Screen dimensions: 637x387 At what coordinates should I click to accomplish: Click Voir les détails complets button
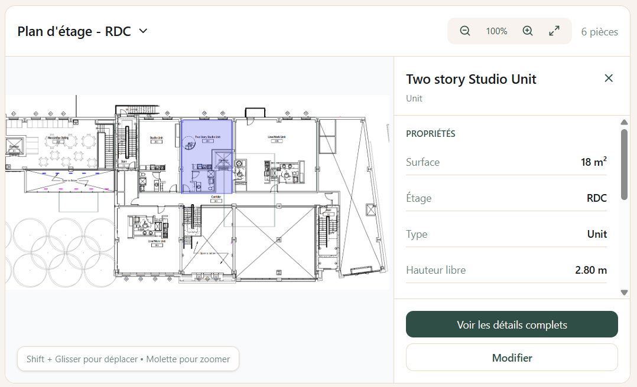(512, 324)
